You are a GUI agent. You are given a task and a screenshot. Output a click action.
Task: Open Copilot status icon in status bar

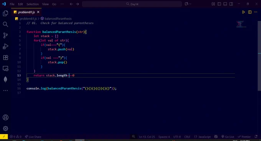point(216,137)
